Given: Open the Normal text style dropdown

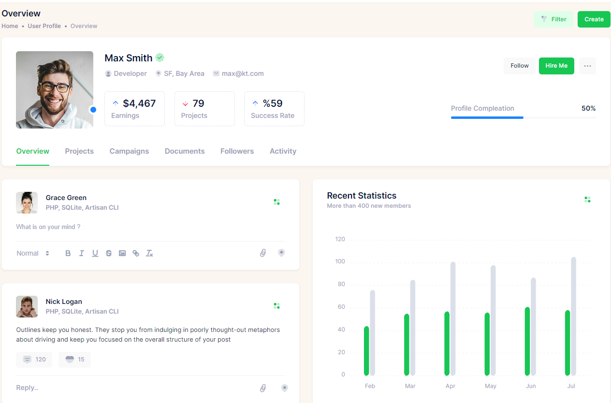Looking at the screenshot, I should tap(33, 253).
